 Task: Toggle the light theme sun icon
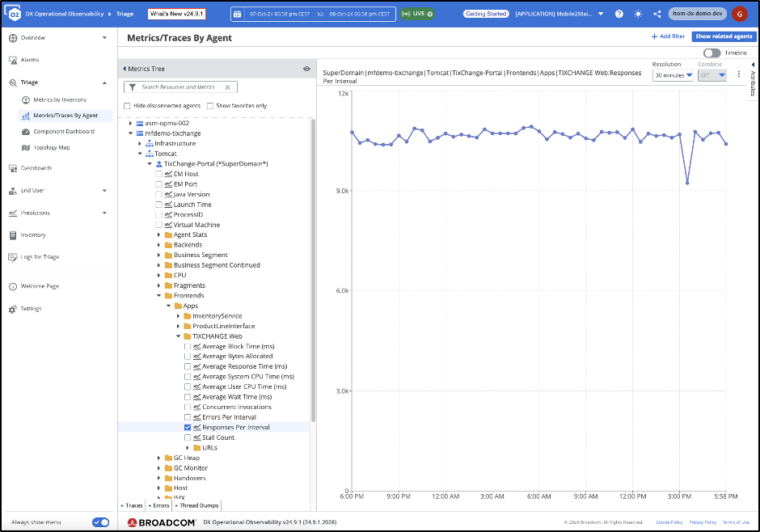pos(638,14)
